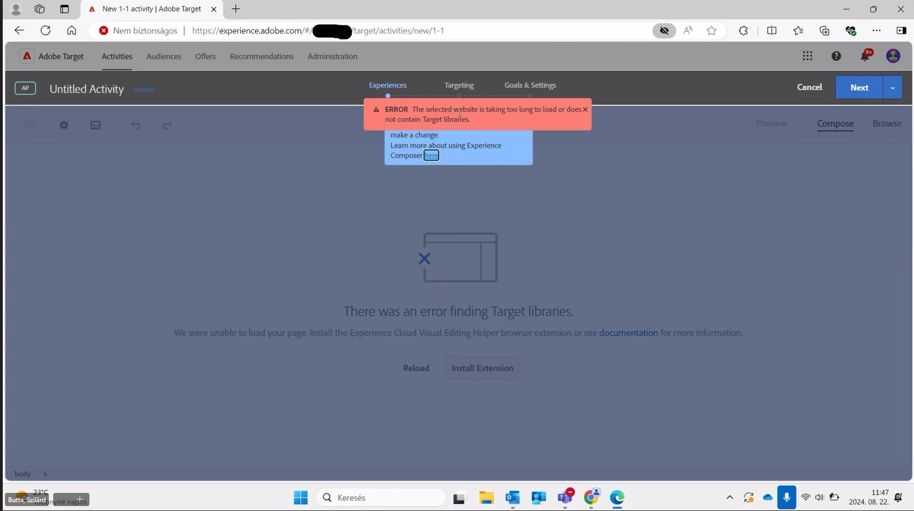The height and width of the screenshot is (511, 914).
Task: Open File Explorer from the taskbar
Action: [486, 498]
